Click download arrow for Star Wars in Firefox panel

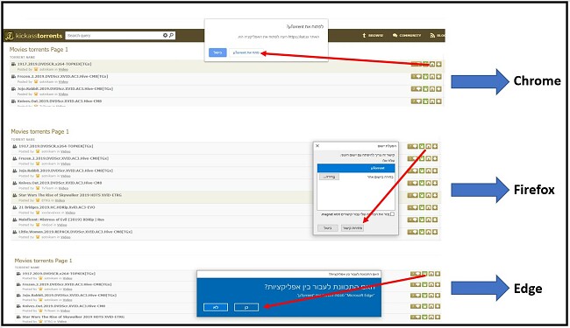pos(435,195)
